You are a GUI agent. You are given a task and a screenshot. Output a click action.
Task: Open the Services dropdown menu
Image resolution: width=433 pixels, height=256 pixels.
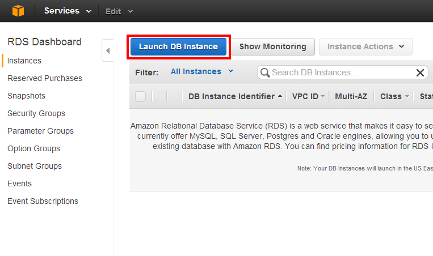click(x=68, y=11)
